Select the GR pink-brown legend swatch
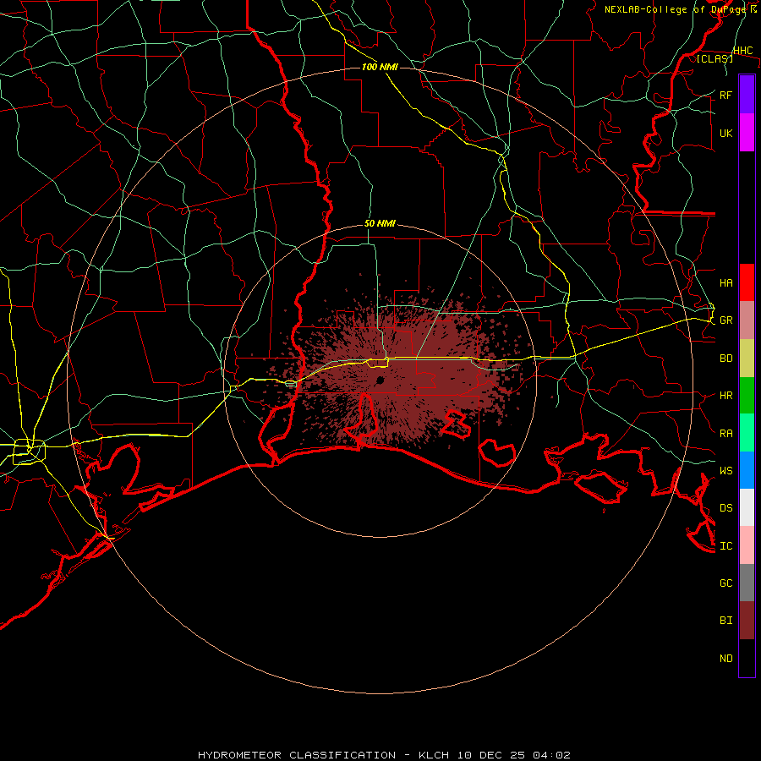Image resolution: width=761 pixels, height=761 pixels. point(747,320)
